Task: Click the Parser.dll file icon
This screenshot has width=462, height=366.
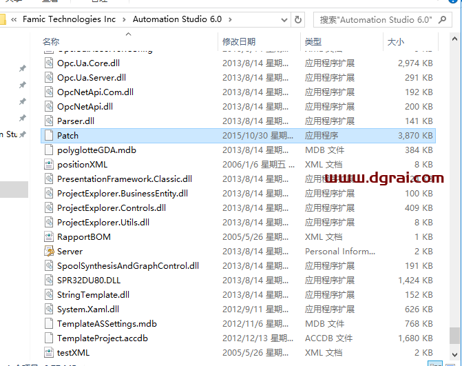Action: (49, 121)
